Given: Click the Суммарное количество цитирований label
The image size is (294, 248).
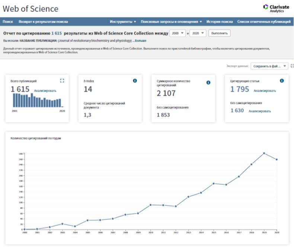Looking at the screenshot, I should (x=173, y=83).
